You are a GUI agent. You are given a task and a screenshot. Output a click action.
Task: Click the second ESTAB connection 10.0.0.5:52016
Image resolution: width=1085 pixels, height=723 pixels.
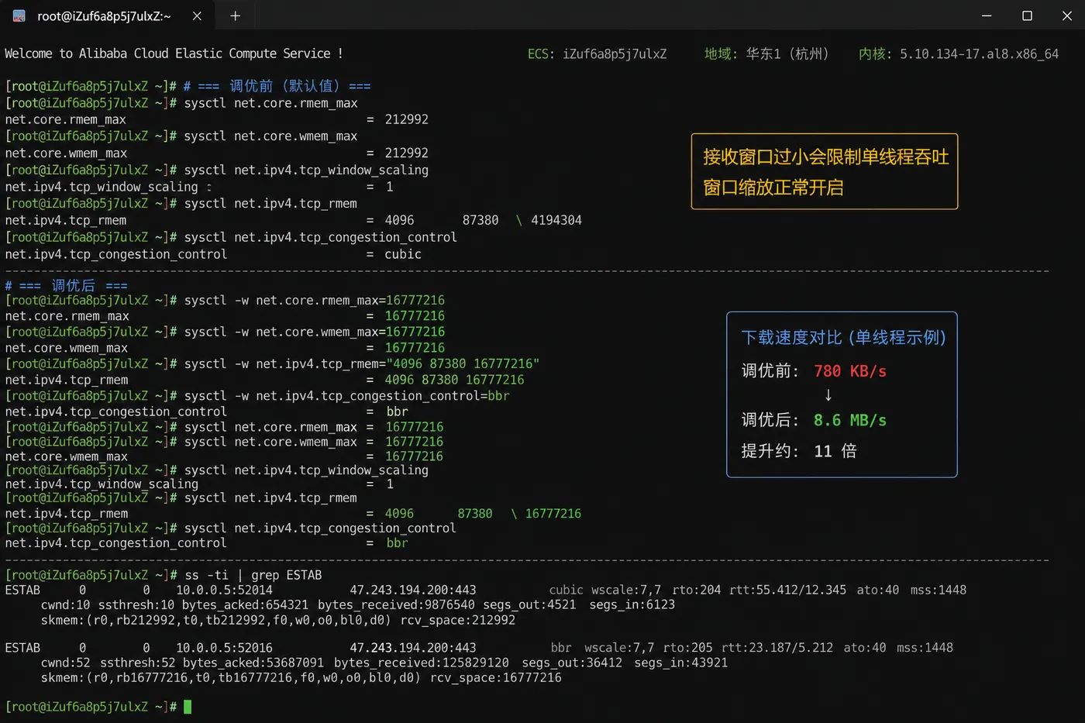[224, 648]
